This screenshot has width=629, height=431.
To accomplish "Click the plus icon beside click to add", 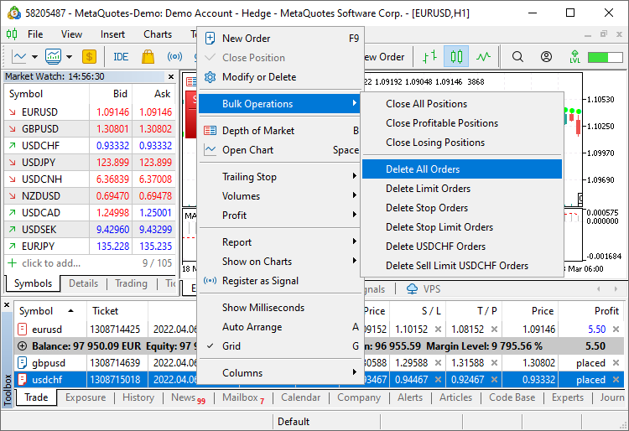I will (x=13, y=263).
